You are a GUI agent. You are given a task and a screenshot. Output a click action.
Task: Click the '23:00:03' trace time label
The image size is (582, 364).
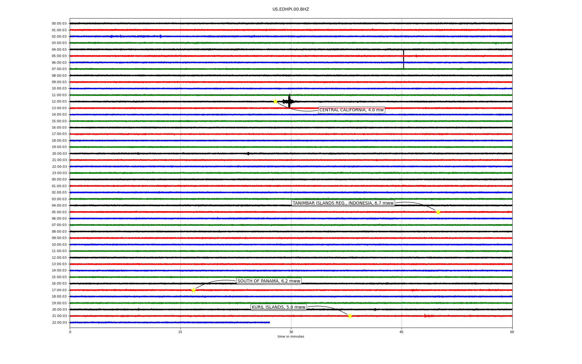tap(59, 173)
